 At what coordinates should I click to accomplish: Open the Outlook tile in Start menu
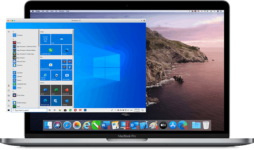[x=67, y=101]
